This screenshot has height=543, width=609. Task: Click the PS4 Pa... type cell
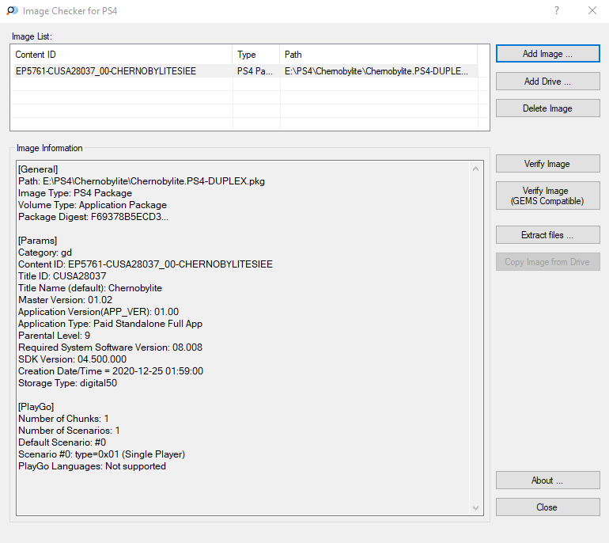point(255,71)
